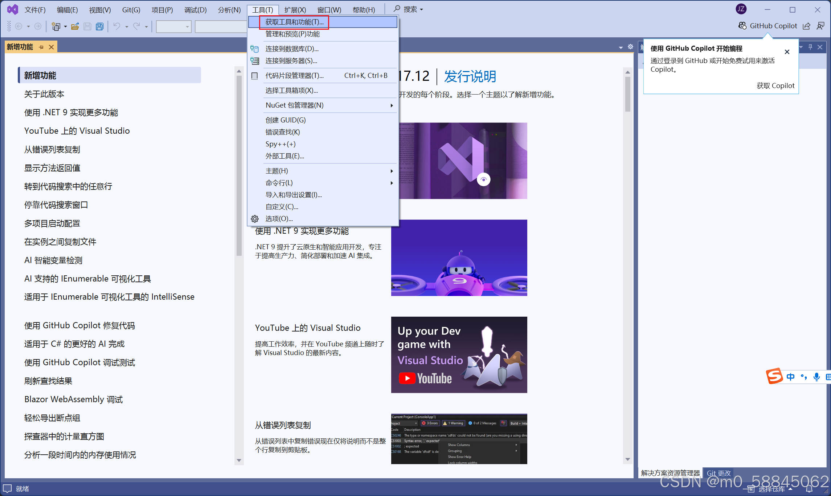This screenshot has width=831, height=496.
Task: Open the search dropdown arrow
Action: (x=421, y=9)
